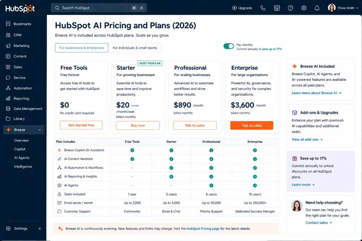Click Talk to sales on Enterprise plan
This screenshot has height=241, width=362.
252,125
